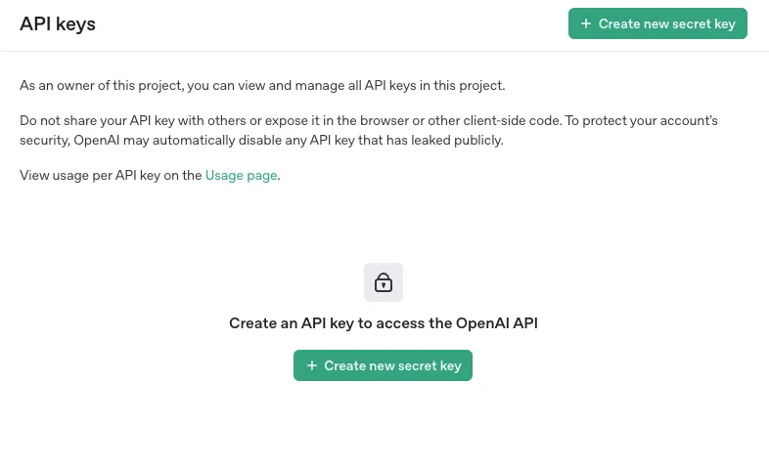The height and width of the screenshot is (468, 769).
Task: Click the centered Create new secret key button
Action: (x=383, y=365)
